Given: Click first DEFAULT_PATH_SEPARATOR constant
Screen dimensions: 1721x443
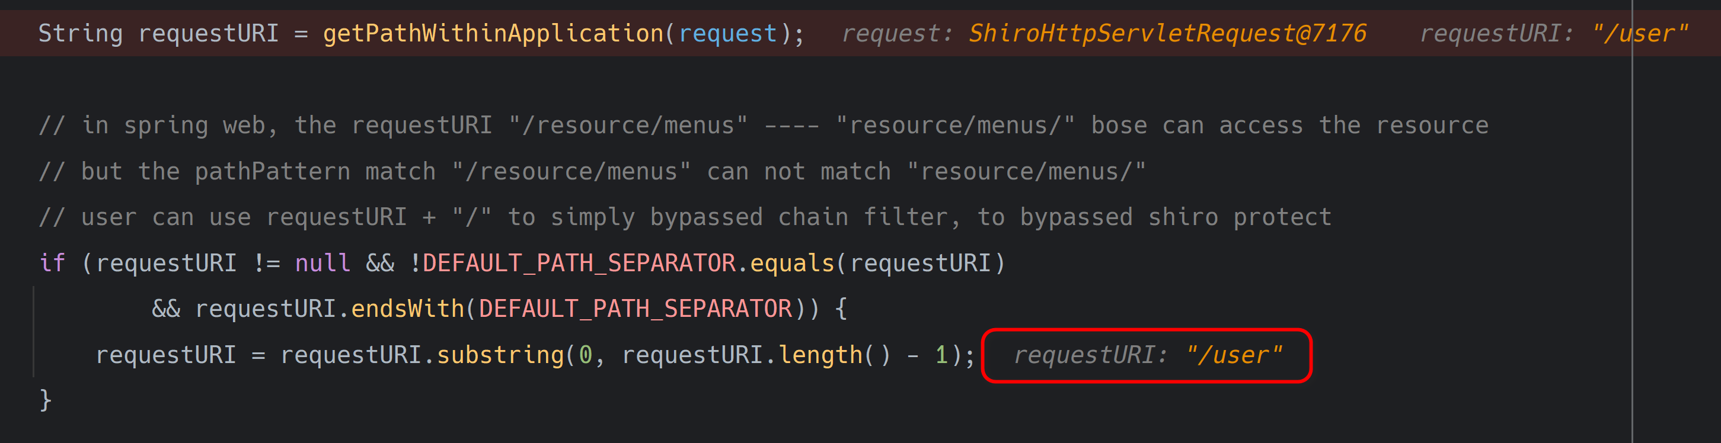Looking at the screenshot, I should coord(579,263).
